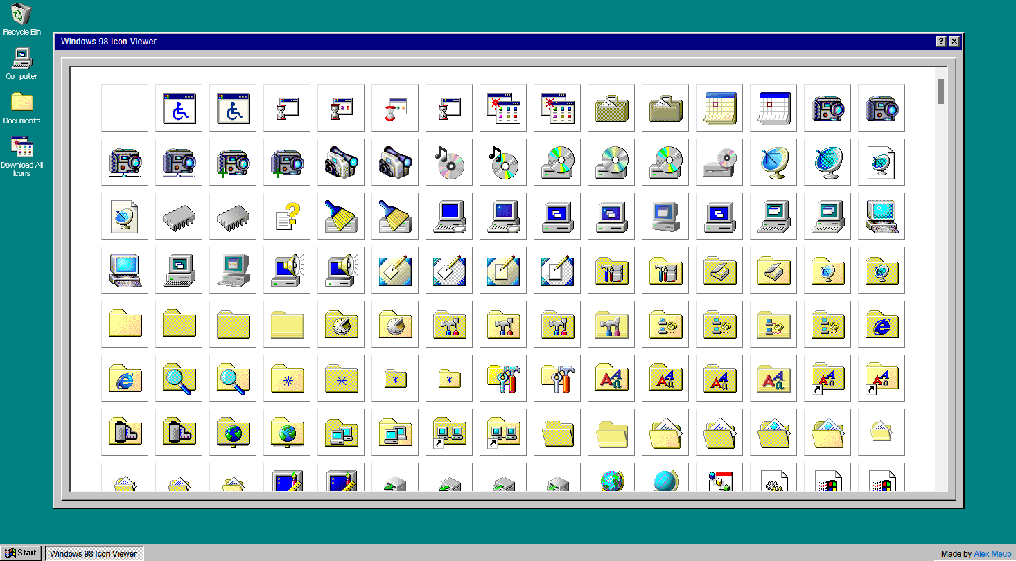Click the yellow-paged calendar icon
Image resolution: width=1016 pixels, height=561 pixels.
pos(719,108)
